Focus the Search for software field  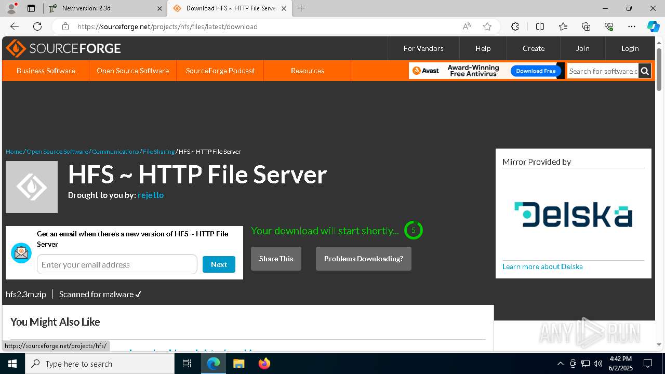pyautogui.click(x=603, y=71)
